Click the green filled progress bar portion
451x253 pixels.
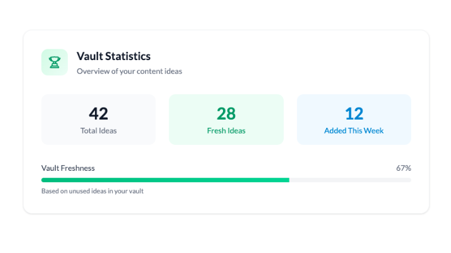(165, 180)
